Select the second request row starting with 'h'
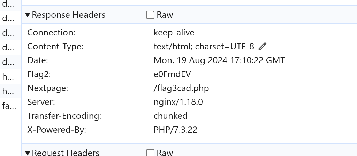The width and height of the screenshot is (357, 156). (x=8, y=91)
